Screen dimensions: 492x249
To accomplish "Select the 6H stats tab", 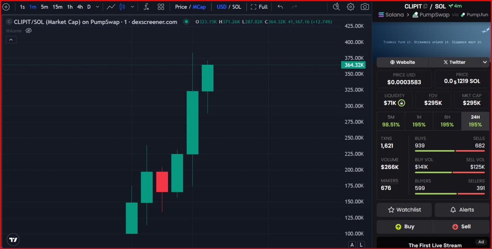I will [x=447, y=121].
